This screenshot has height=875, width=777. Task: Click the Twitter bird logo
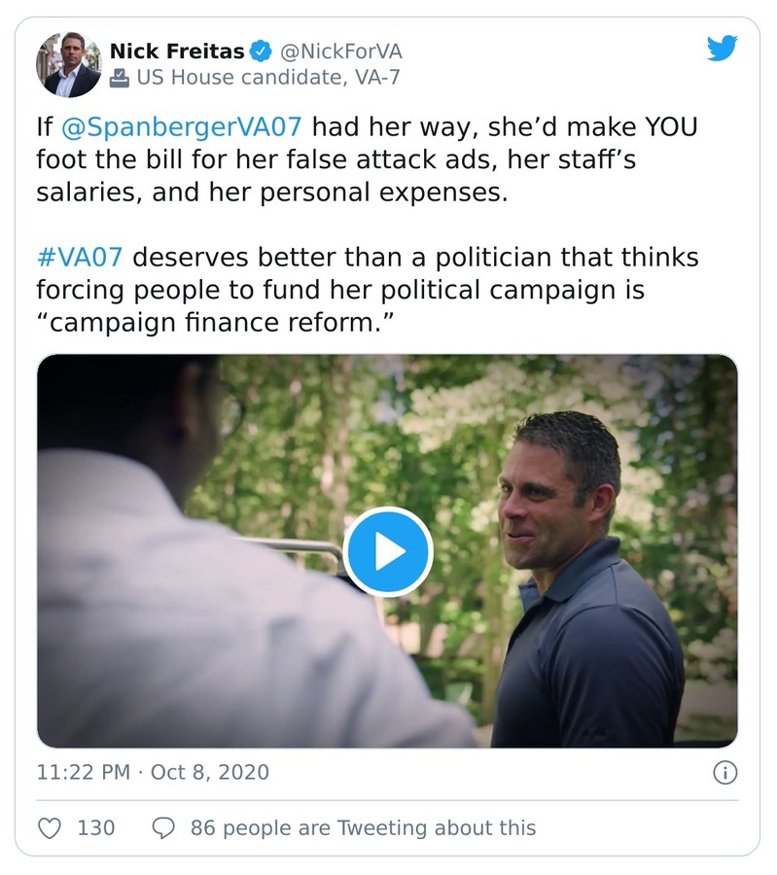722,50
